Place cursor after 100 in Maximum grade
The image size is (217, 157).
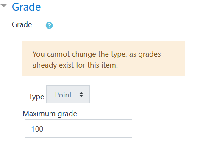(x=44, y=129)
